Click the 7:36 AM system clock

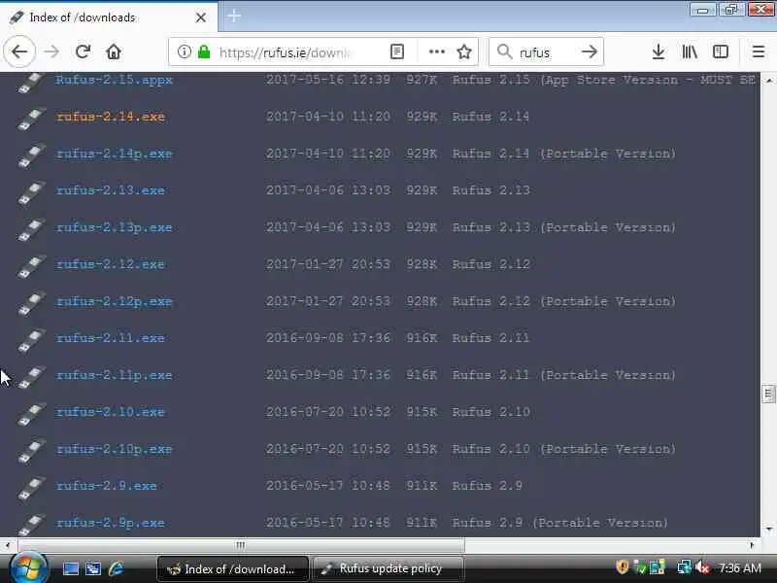pyautogui.click(x=740, y=568)
